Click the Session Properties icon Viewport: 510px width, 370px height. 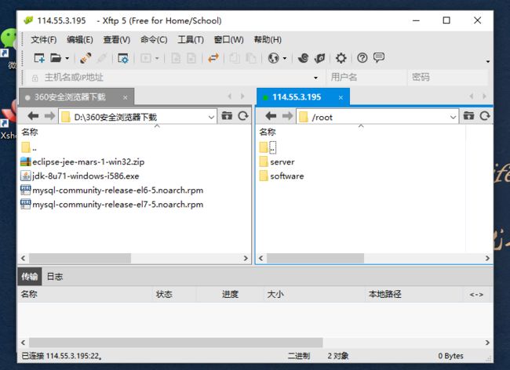(x=123, y=58)
